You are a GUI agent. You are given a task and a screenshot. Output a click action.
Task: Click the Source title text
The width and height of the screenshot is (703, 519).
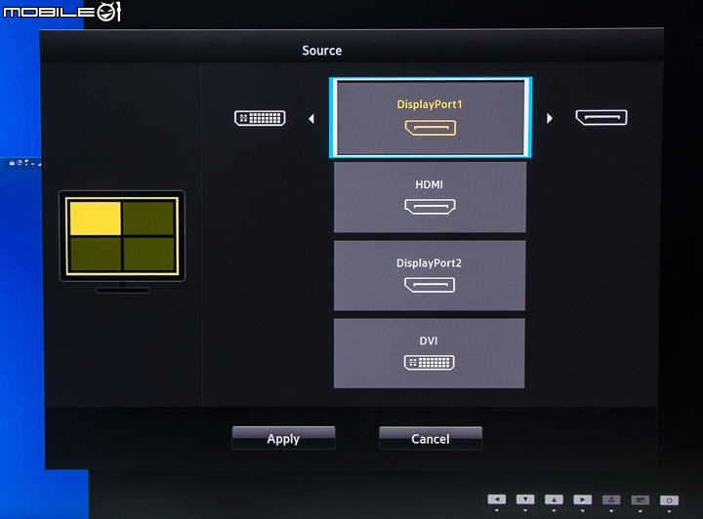[x=322, y=51]
